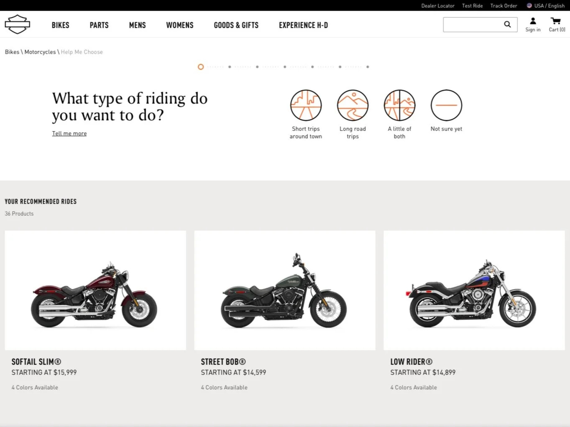Viewport: 570px width, 427px height.
Task: Open the shopping cart icon
Action: [556, 21]
